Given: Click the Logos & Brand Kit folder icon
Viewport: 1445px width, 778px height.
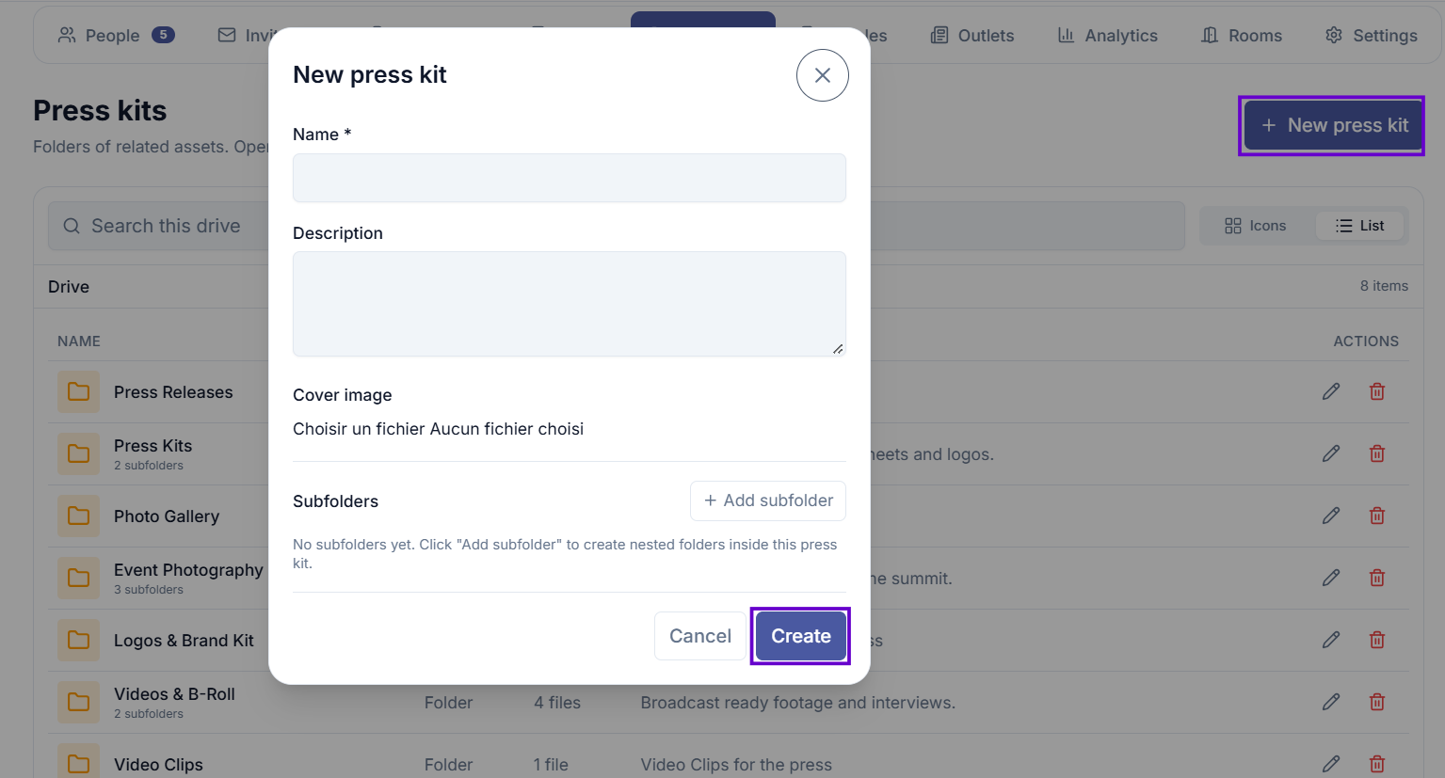Looking at the screenshot, I should (x=78, y=640).
